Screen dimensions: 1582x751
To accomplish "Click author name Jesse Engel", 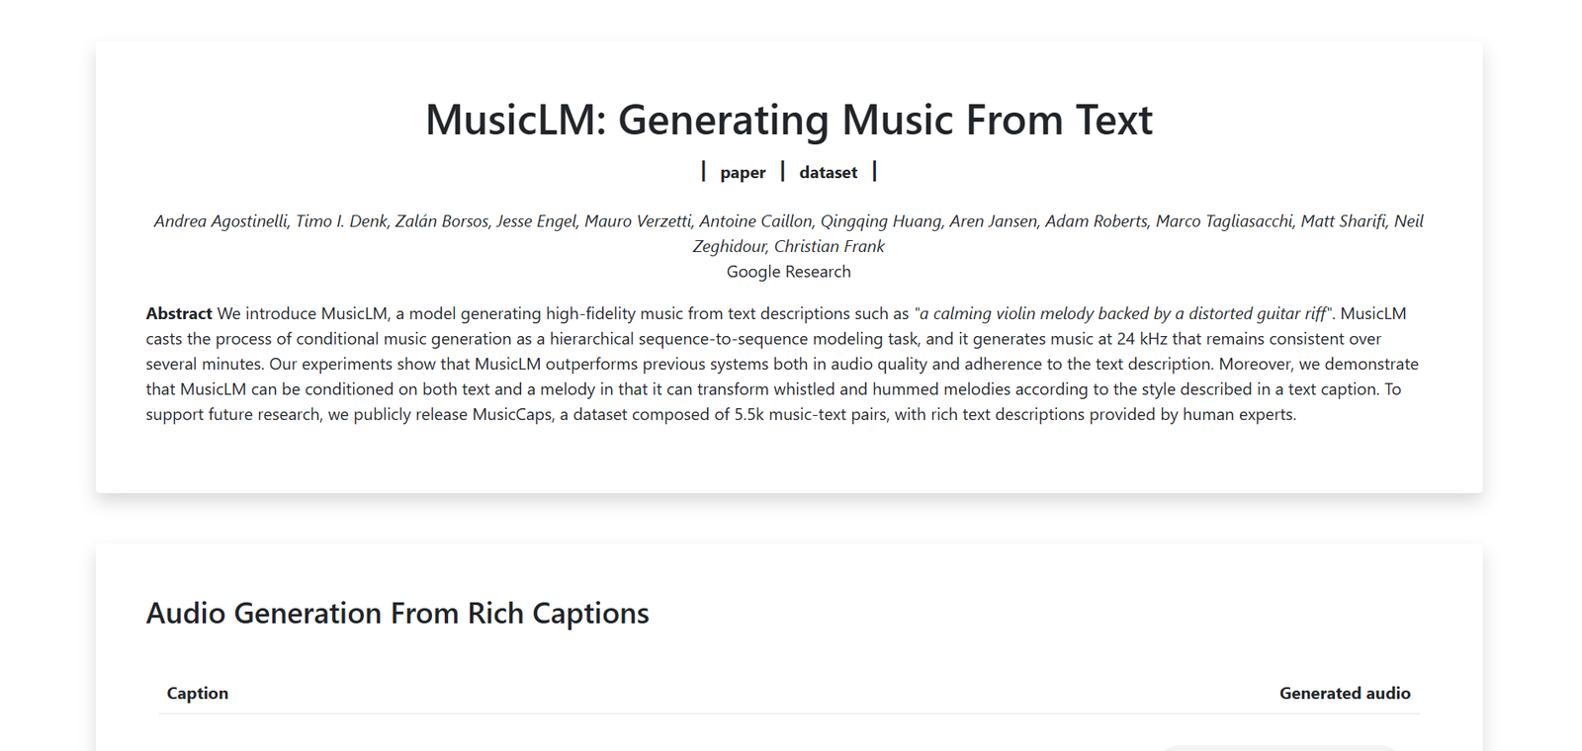I will point(536,221).
